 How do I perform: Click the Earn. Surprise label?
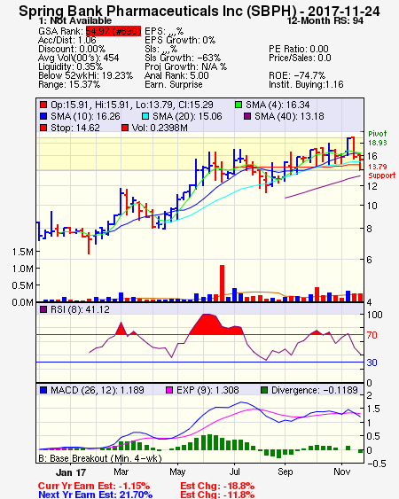point(174,85)
